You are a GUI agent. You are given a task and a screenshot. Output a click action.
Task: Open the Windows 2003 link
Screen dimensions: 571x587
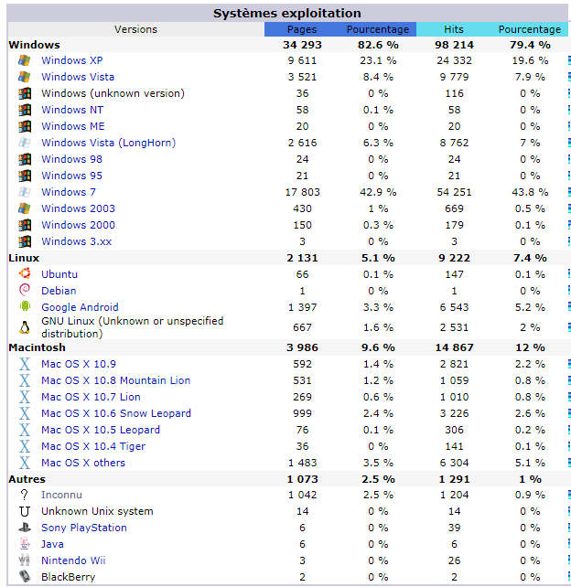point(79,208)
